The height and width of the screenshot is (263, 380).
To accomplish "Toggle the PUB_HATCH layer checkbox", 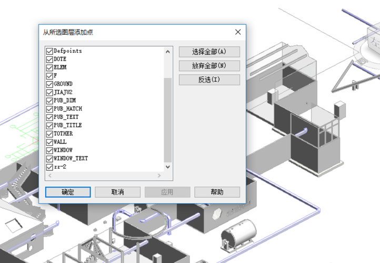I will pos(49,109).
